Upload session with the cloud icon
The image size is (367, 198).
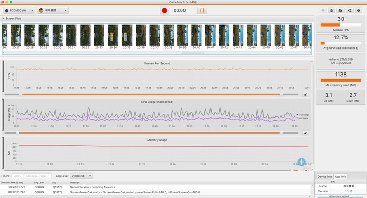(340, 11)
